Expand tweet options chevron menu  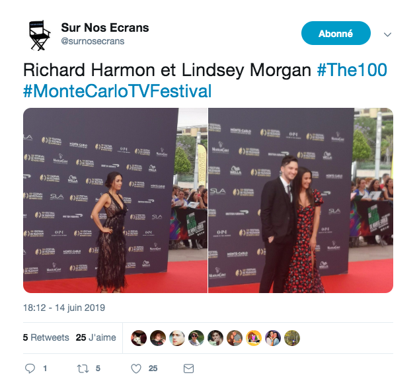tap(387, 34)
